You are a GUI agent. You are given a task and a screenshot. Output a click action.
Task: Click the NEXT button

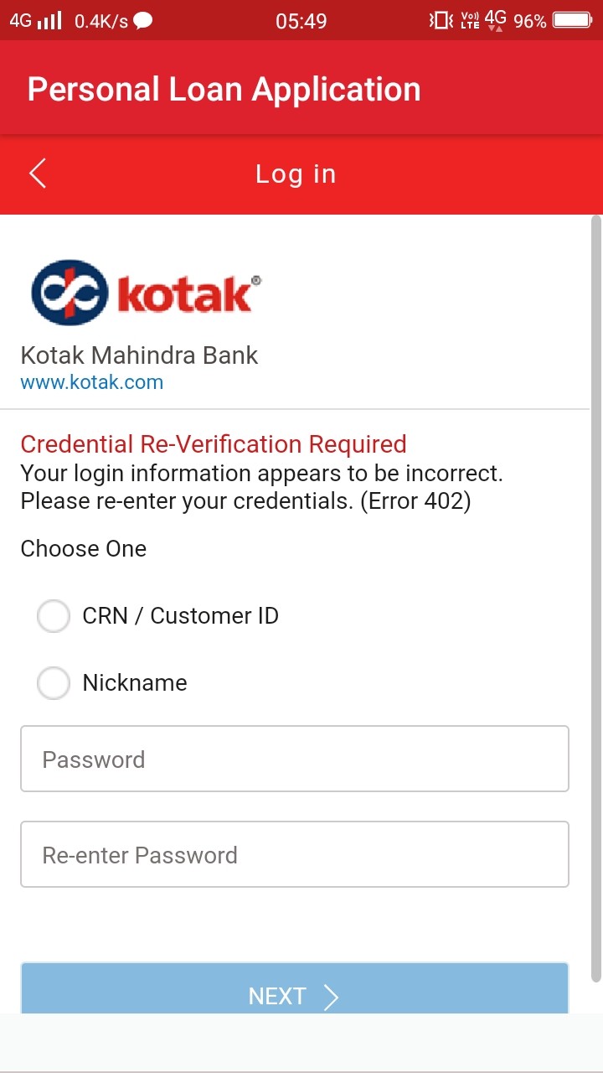[295, 988]
